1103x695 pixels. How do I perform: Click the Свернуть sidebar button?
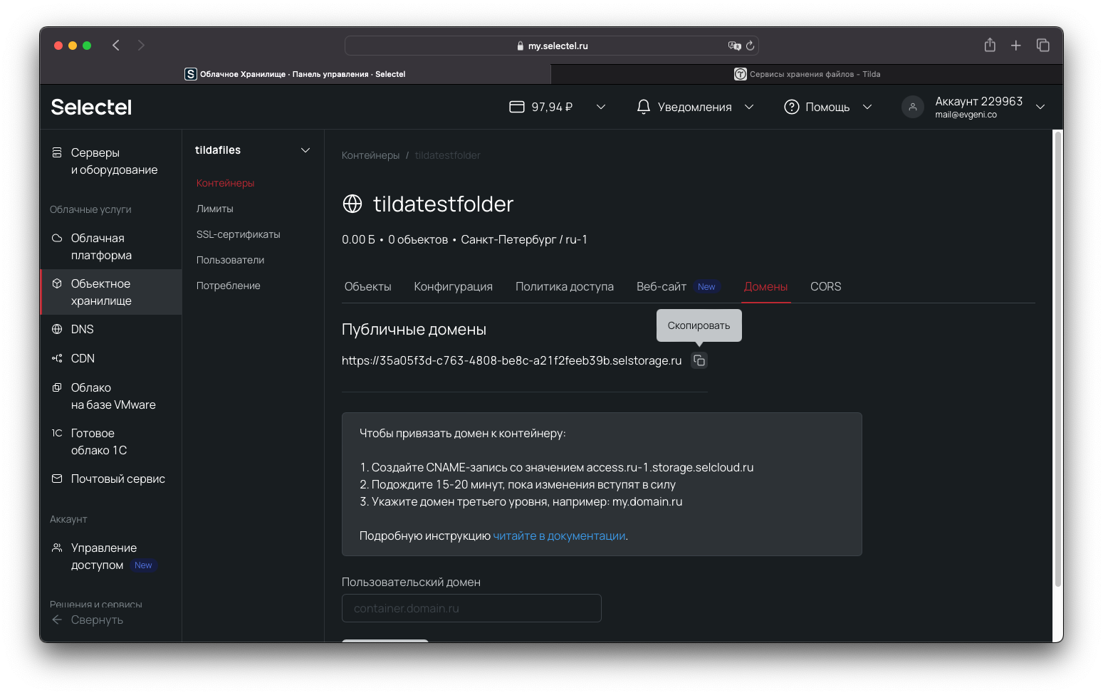tap(97, 620)
